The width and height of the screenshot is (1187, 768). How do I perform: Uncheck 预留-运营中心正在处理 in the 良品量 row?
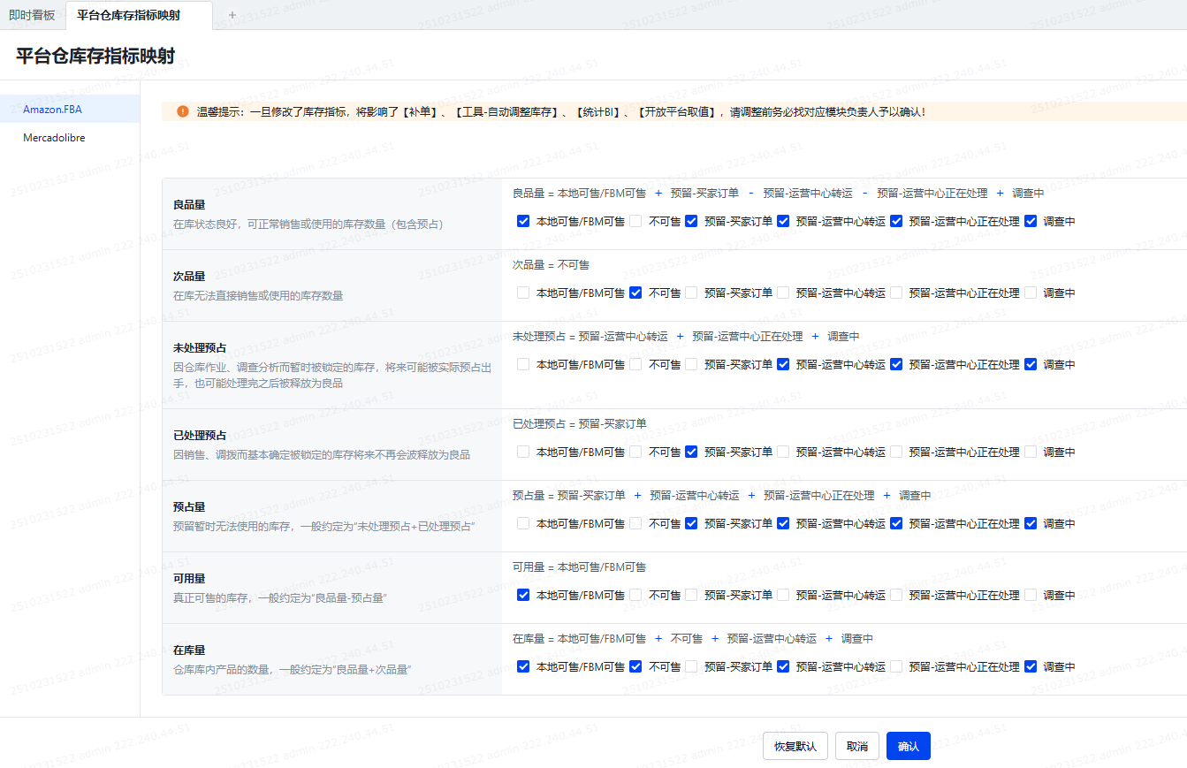[896, 221]
